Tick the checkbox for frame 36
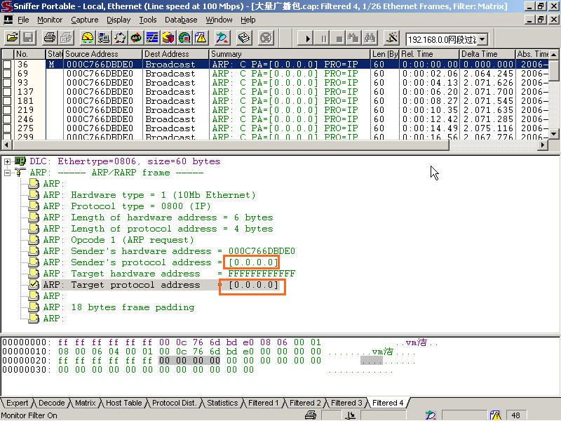561x421 pixels. [x=7, y=65]
